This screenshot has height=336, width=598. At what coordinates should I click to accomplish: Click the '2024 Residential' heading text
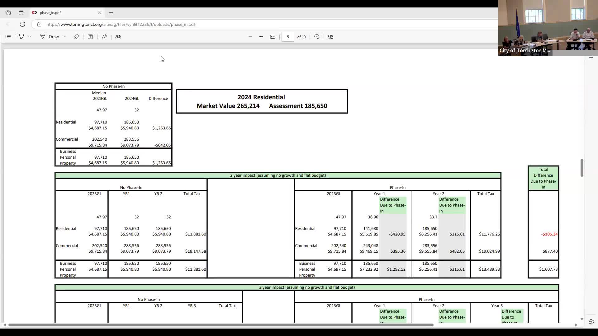point(261,97)
